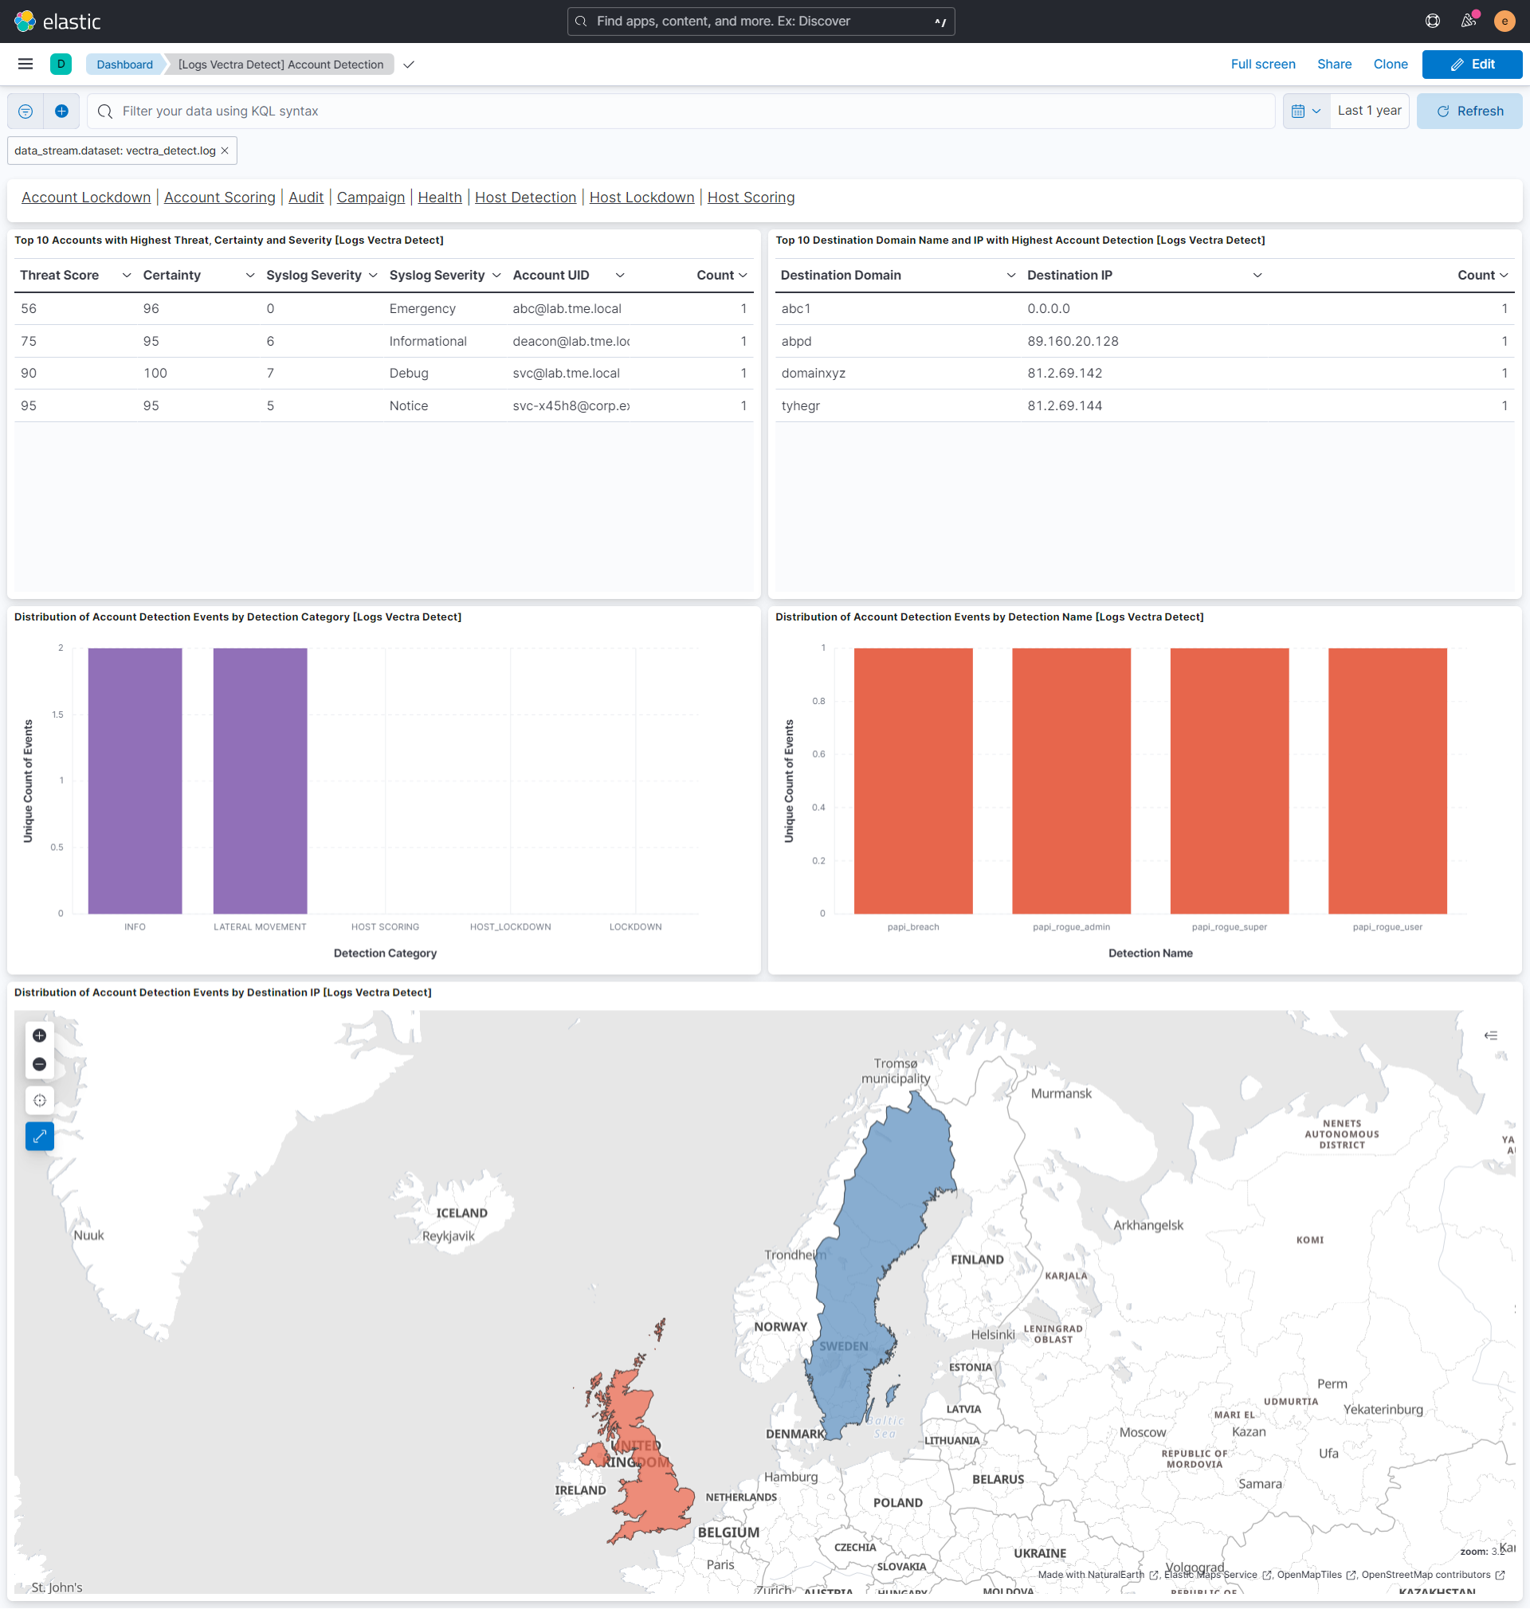Image resolution: width=1530 pixels, height=1609 pixels.
Task: Select the papi_breach orange bar
Action: click(x=912, y=781)
